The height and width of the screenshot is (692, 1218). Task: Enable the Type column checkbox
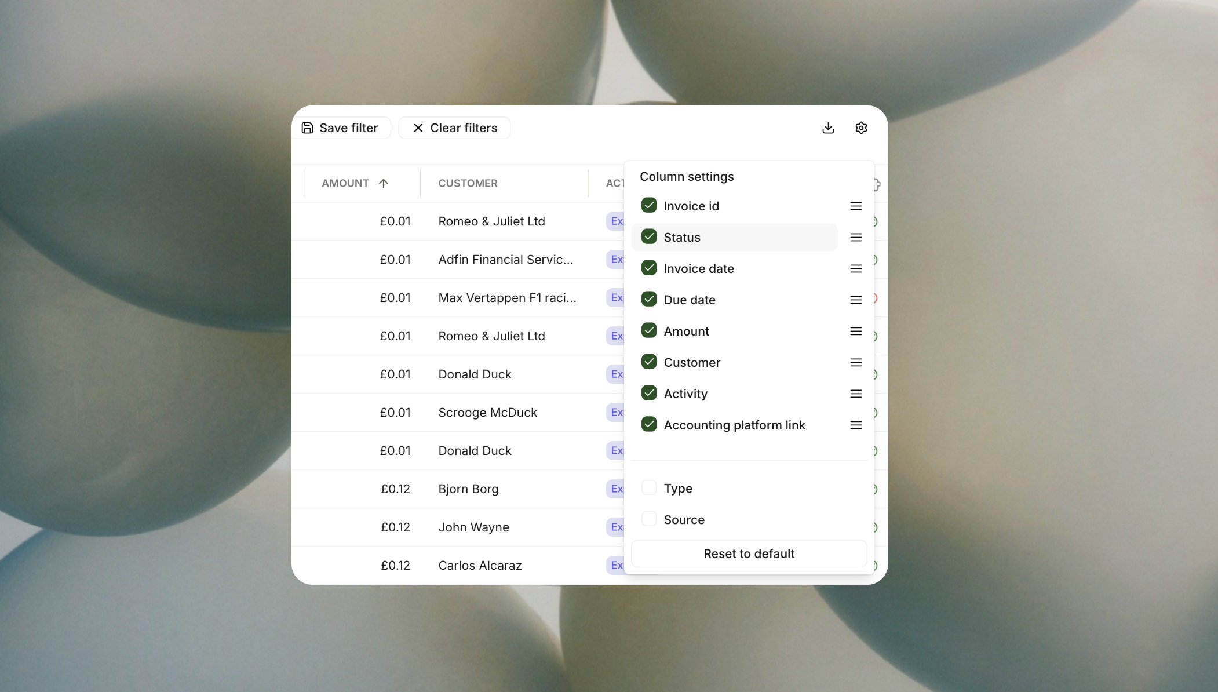click(x=649, y=488)
